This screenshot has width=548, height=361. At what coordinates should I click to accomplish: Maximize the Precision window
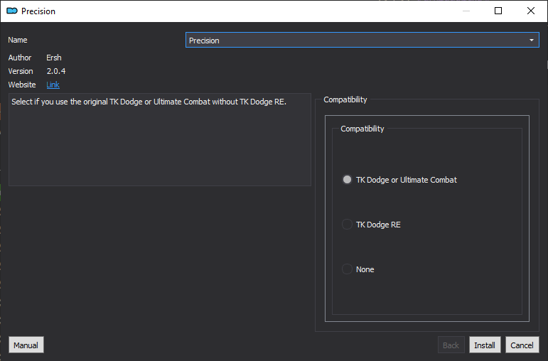click(498, 11)
